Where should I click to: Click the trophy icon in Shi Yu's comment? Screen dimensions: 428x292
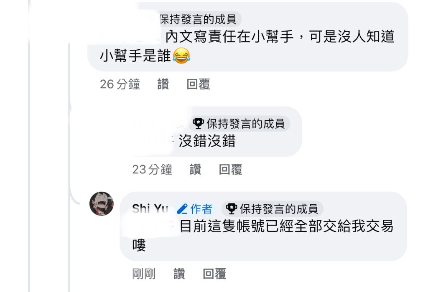click(x=232, y=209)
